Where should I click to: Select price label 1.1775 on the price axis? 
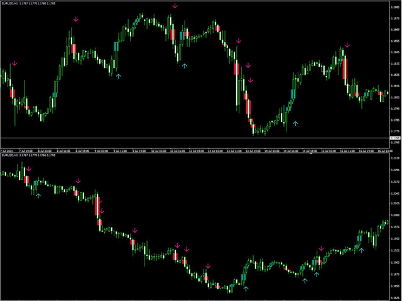(x=395, y=131)
